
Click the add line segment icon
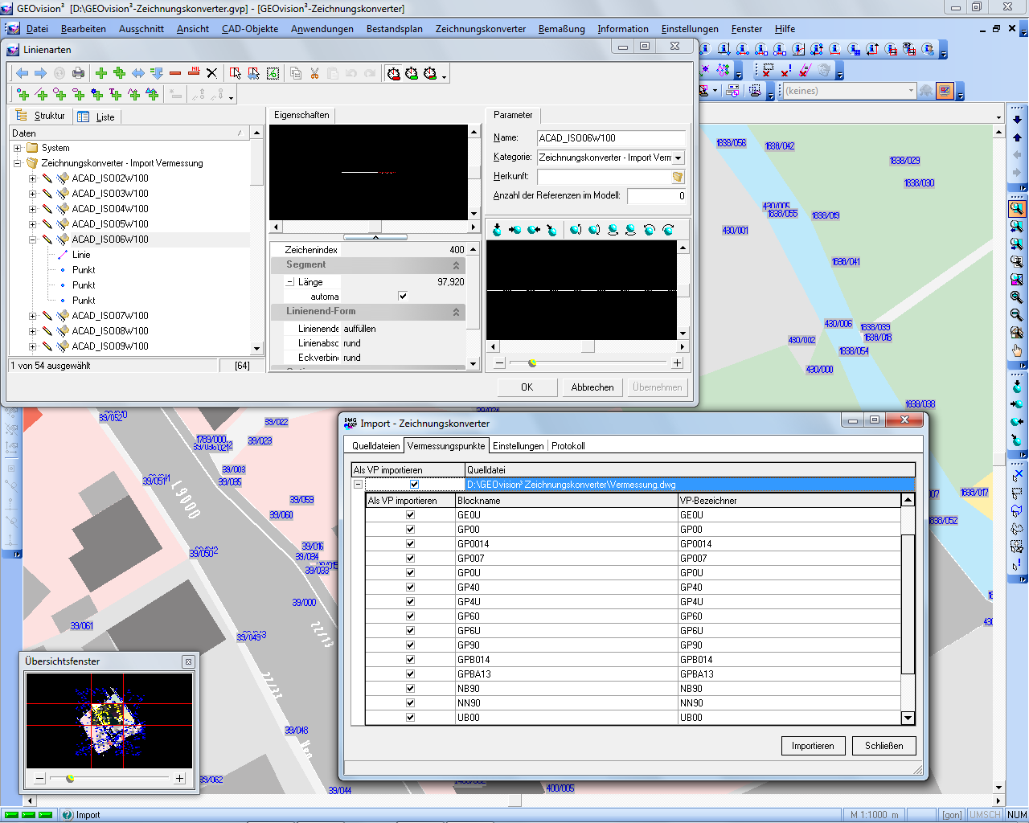41,95
